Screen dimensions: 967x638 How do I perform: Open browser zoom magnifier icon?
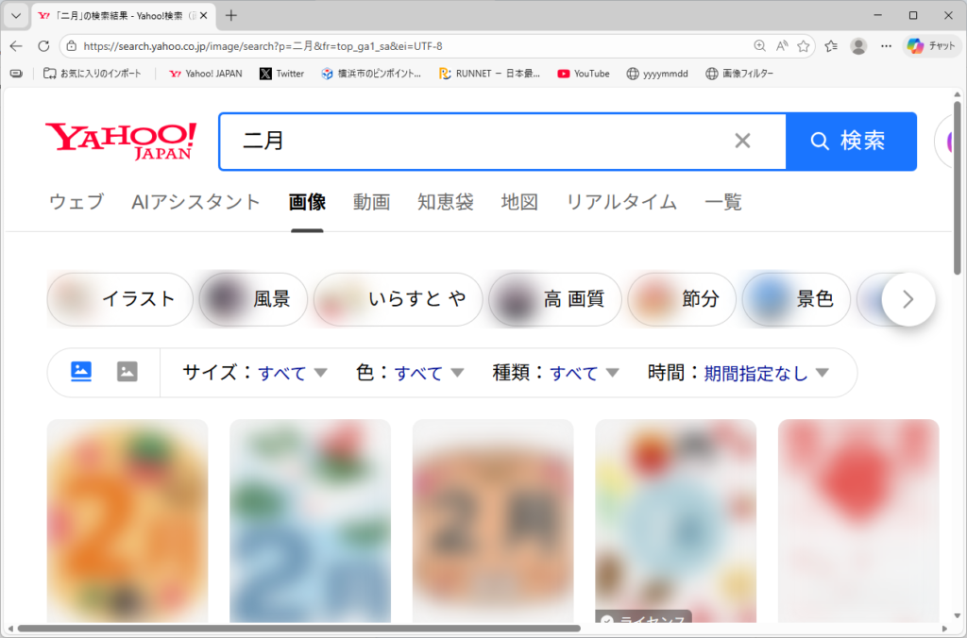coord(760,46)
